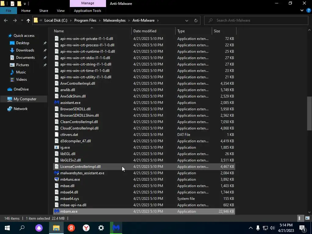Go forward with the Forward arrow
Image resolution: width=312 pixels, height=234 pixels.
[x=15, y=20]
